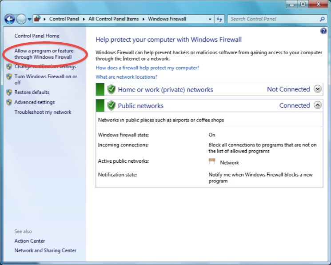Collapse the Public networks section
Viewport: 331px width, 265px height.
[318, 105]
